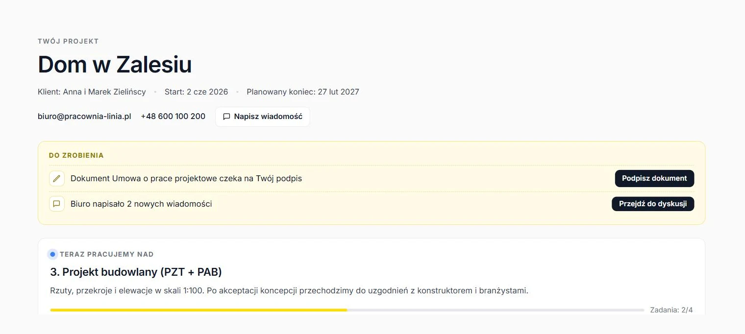This screenshot has height=334, width=745.
Task: Click Biuro napisało 2 nowych wiadomości text
Action: (x=141, y=204)
